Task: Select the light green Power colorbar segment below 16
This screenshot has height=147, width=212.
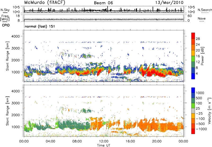Action: 193,59
